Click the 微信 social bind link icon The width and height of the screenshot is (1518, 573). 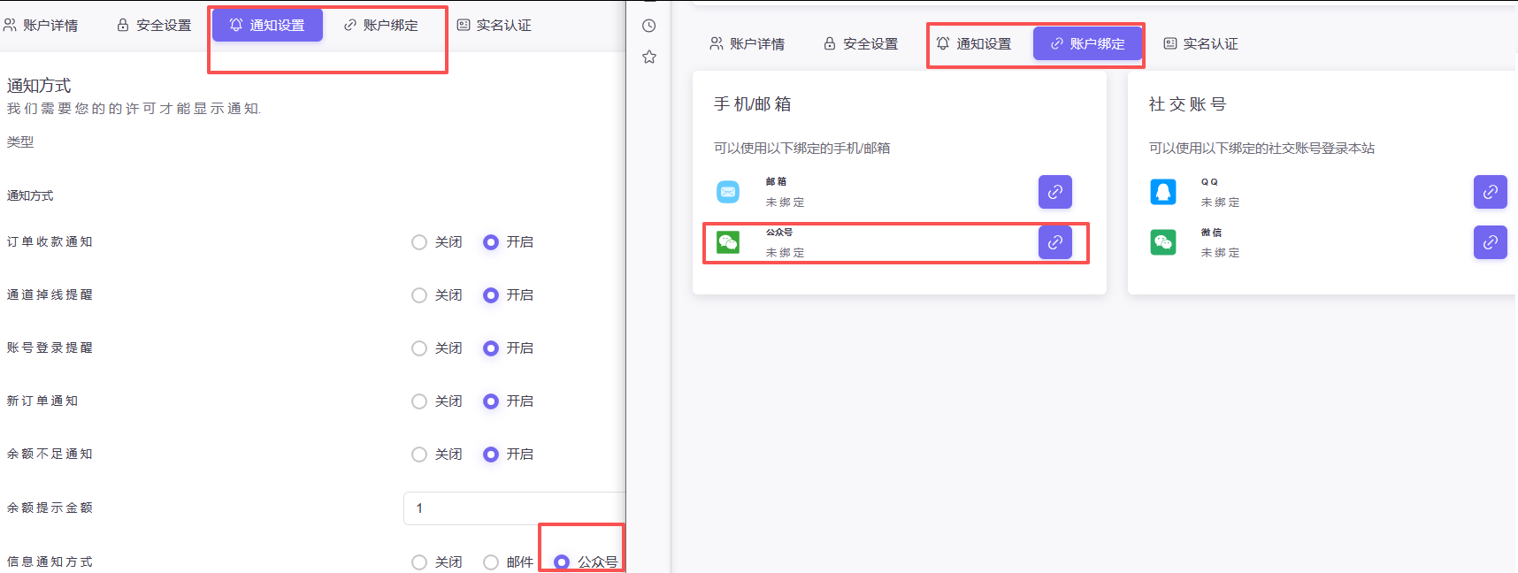(1490, 242)
